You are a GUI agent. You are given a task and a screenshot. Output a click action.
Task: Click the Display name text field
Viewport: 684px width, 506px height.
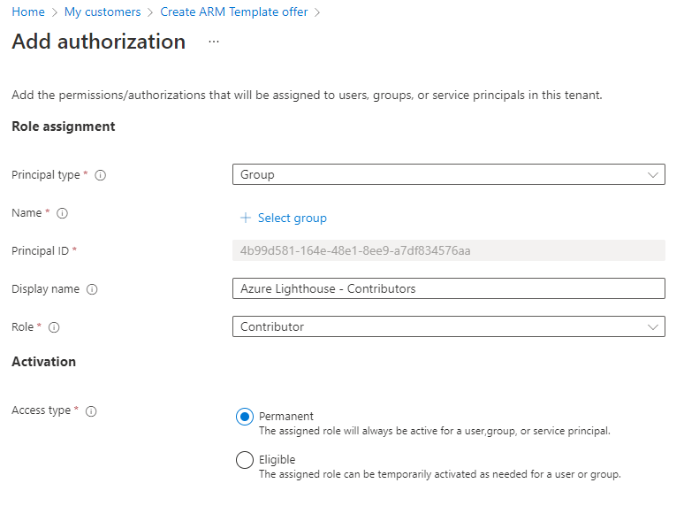point(448,288)
